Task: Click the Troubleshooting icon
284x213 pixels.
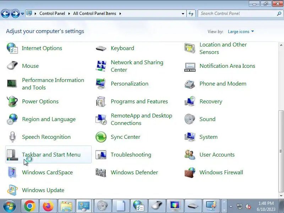Action: pos(101,155)
